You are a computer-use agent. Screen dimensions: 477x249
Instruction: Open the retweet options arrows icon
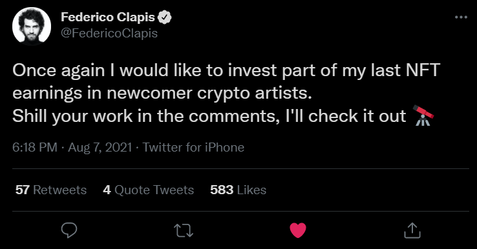[x=184, y=230]
